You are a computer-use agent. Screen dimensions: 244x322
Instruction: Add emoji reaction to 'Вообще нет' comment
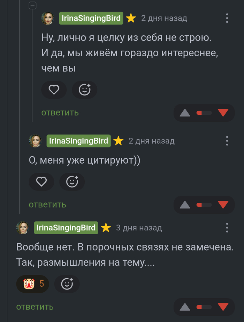pos(67,284)
